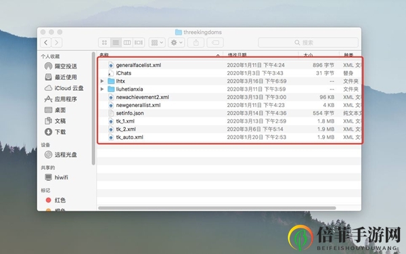This screenshot has width=406, height=254.
Task: Switch to list view mode
Action: 116,43
